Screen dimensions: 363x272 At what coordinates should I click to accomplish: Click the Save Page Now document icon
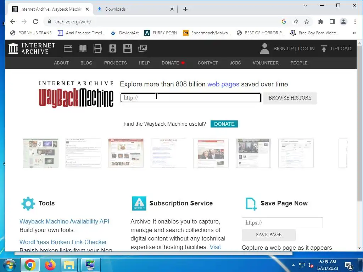(251, 204)
